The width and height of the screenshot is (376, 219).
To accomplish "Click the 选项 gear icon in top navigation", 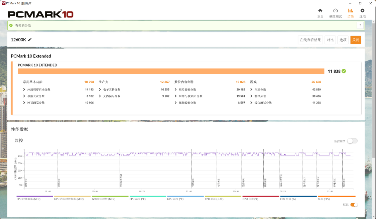I will pyautogui.click(x=362, y=11).
